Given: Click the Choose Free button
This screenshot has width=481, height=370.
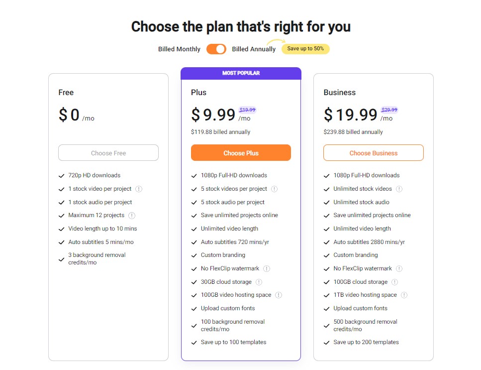Looking at the screenshot, I should (108, 152).
